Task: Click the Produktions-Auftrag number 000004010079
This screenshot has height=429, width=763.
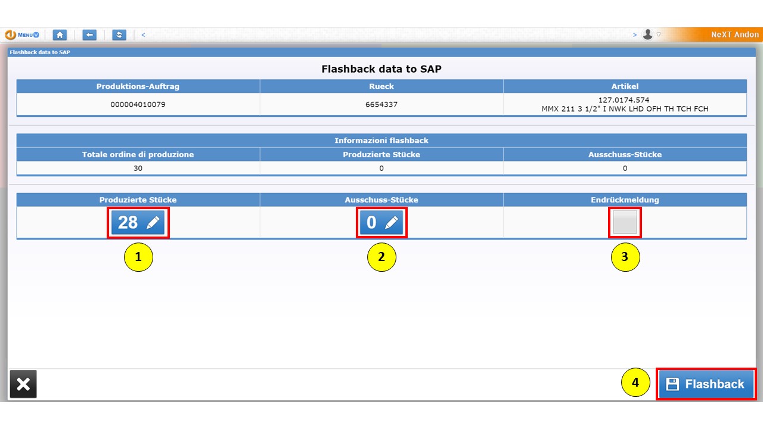Action: [x=138, y=104]
